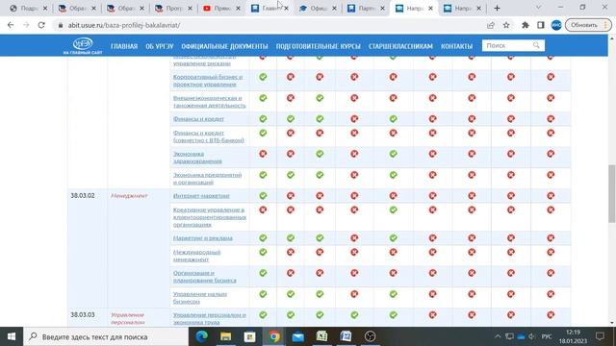Open the volume control in system tray
Screen dimensions: 616x346
(532, 336)
